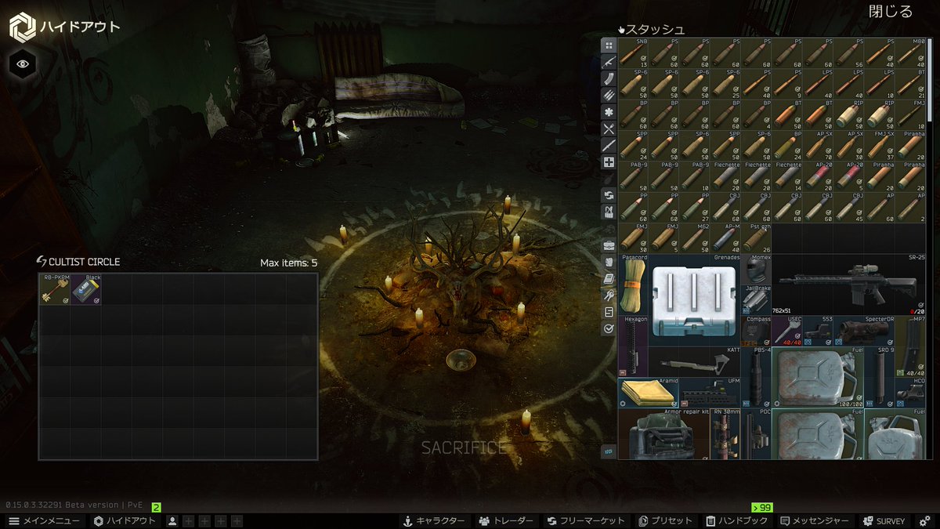The width and height of the screenshot is (940, 529).
Task: Filter stash by magazines icon
Action: (x=609, y=79)
